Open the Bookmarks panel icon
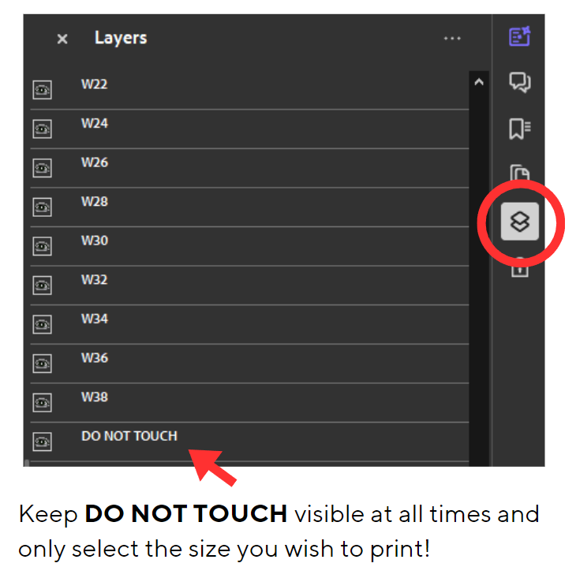The width and height of the screenshot is (576, 578). point(519,129)
